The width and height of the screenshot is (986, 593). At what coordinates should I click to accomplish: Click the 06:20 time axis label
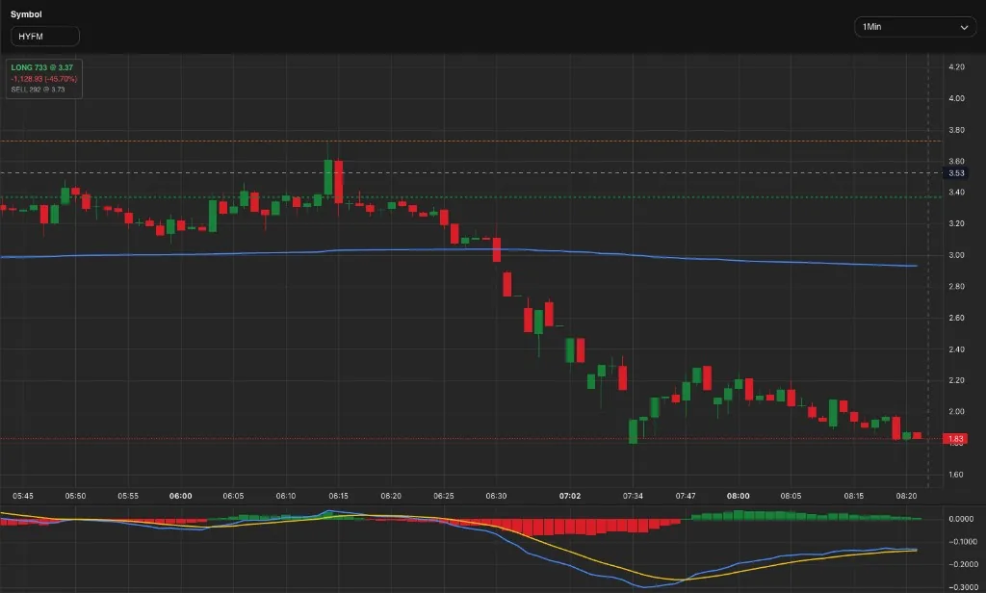[391, 496]
